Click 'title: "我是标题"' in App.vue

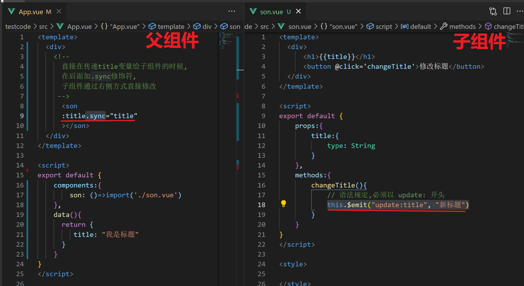(106, 234)
